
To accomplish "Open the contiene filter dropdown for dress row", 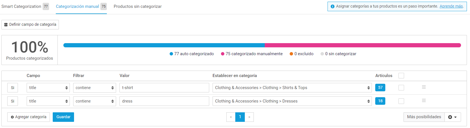I will [95, 101].
